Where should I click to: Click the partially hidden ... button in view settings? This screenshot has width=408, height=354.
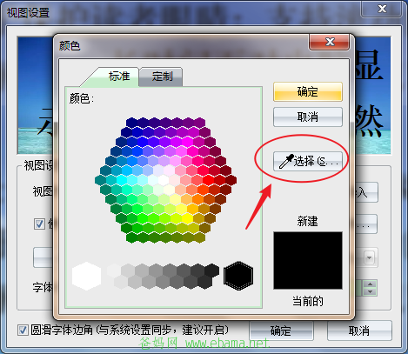point(366,224)
